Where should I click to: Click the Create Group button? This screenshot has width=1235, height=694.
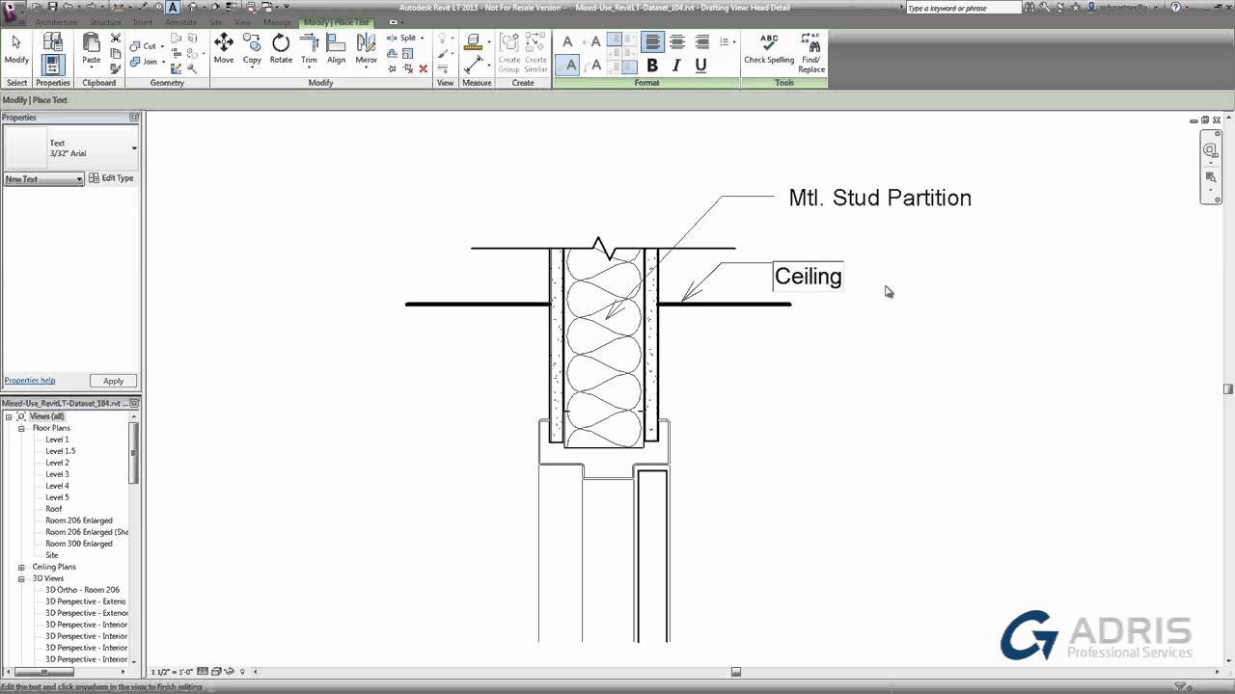pyautogui.click(x=509, y=53)
